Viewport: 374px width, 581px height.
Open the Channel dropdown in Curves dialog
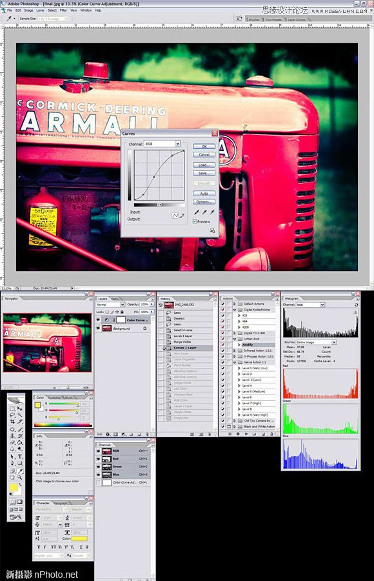click(162, 144)
